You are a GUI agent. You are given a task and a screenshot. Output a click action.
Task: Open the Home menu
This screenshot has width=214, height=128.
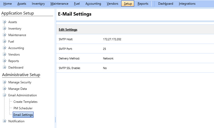point(8,4)
